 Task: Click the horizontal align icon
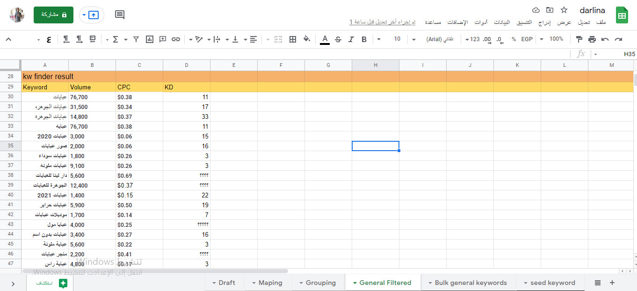coord(253,39)
